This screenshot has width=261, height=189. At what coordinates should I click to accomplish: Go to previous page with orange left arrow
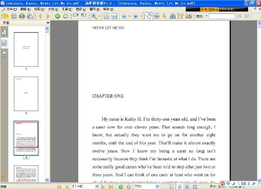pos(40,16)
